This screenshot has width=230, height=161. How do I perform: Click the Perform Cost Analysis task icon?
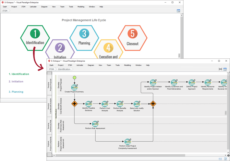105,104
